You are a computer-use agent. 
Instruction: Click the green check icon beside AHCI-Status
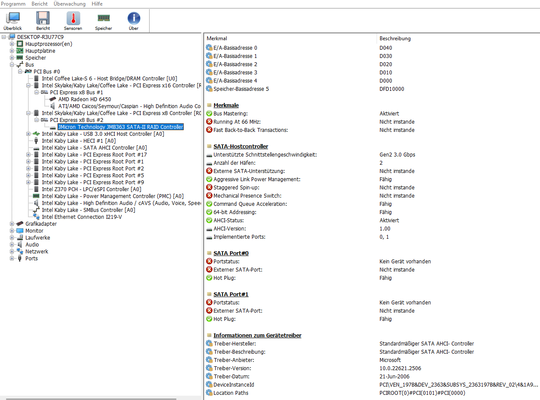(209, 221)
